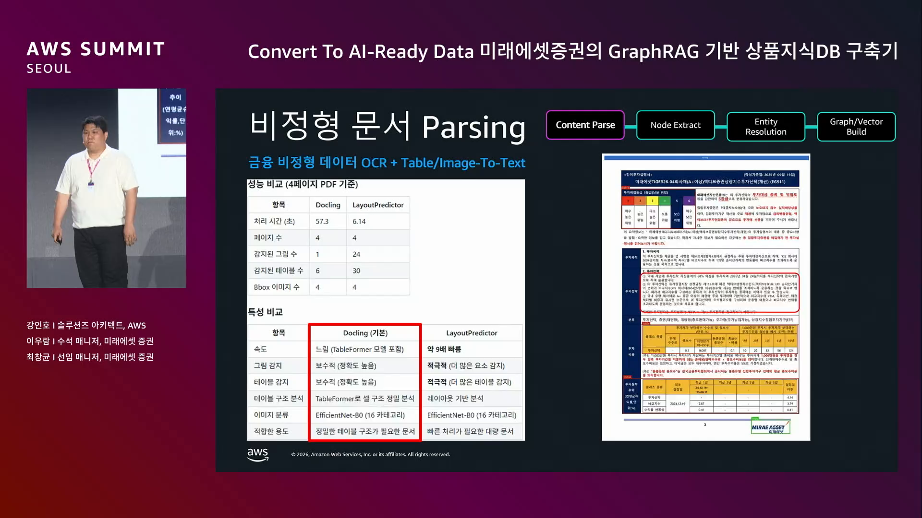This screenshot has width=922, height=518.
Task: Click the '57.3' processing time value
Action: (322, 221)
